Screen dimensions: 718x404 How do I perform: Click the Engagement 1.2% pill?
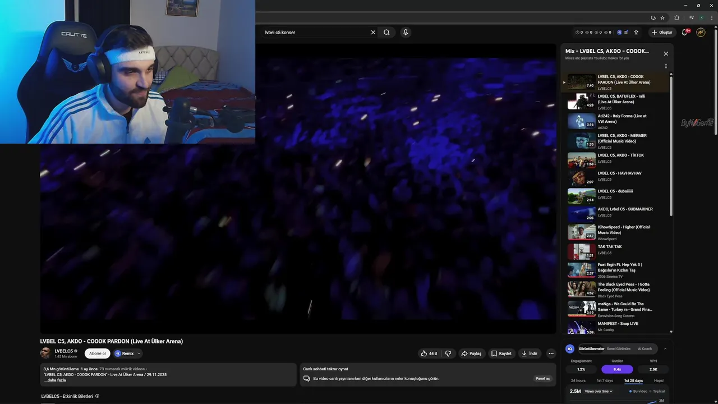coord(581,369)
